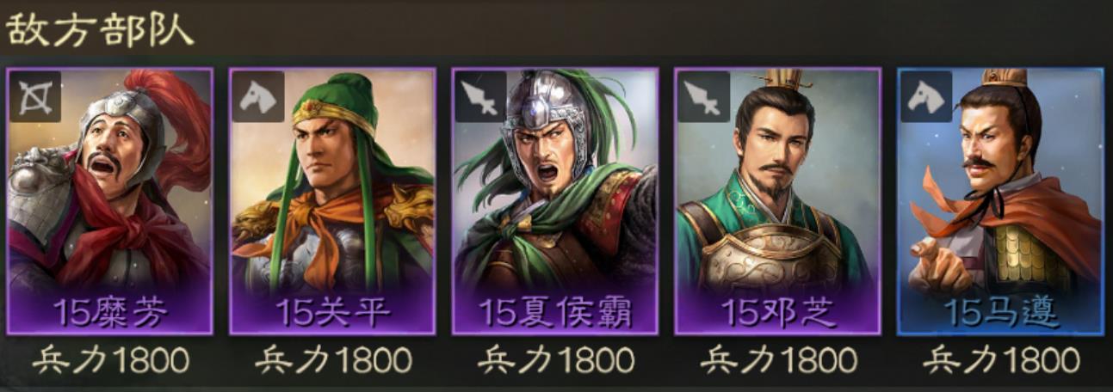Click 兵力1800 text under 夏侯霸
The width and height of the screenshot is (1113, 392).
(x=556, y=360)
